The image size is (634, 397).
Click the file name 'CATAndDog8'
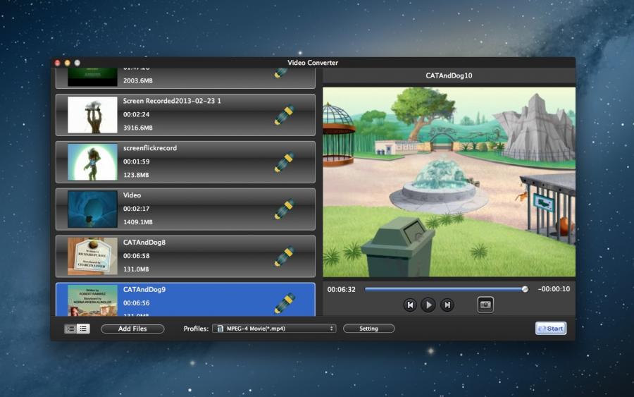(144, 242)
